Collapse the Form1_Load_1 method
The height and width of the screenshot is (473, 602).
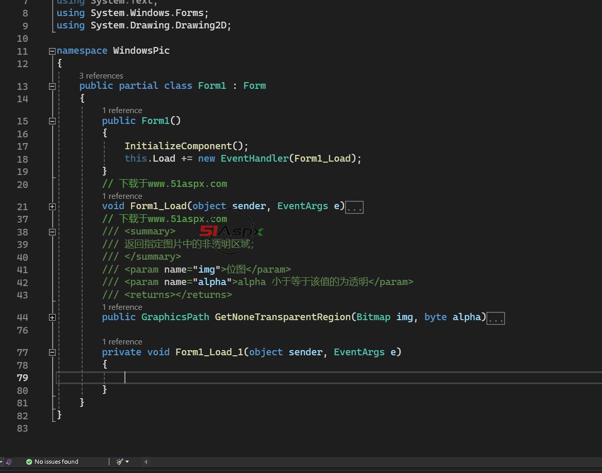pos(52,353)
